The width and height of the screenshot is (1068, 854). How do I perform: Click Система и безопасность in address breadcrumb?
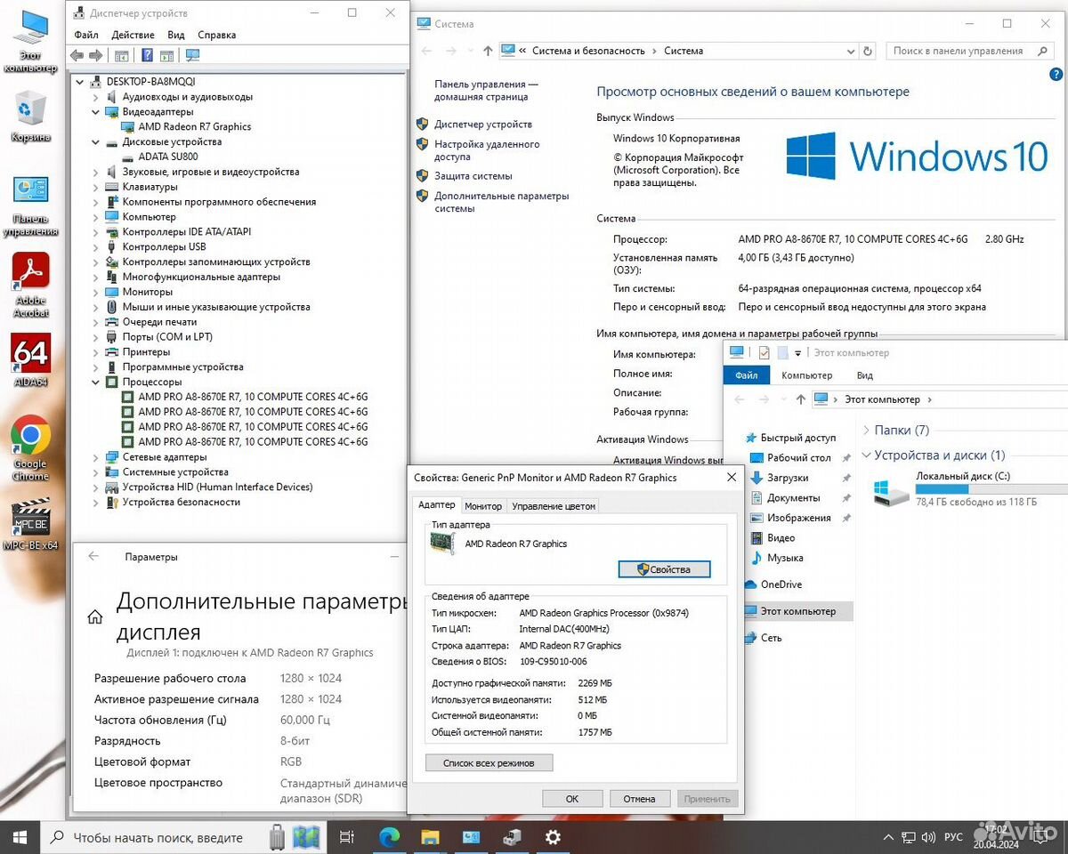click(x=588, y=51)
